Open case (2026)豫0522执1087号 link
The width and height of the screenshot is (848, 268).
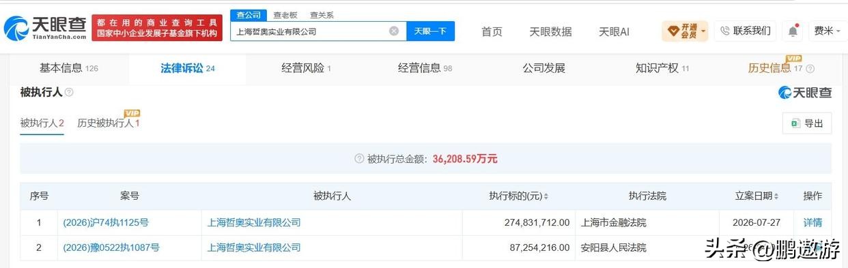click(x=111, y=248)
